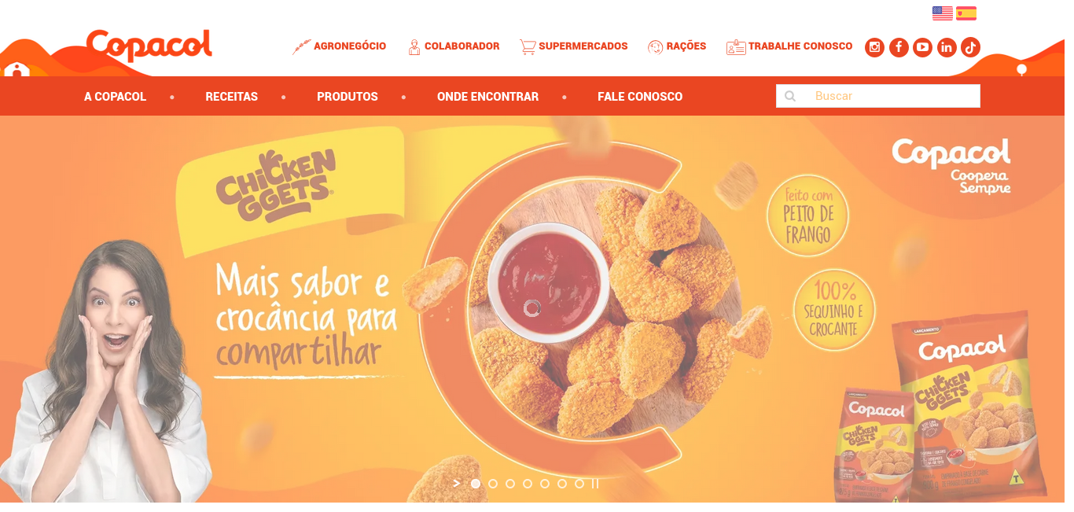
Task: Open the TikTok social icon
Action: point(970,47)
